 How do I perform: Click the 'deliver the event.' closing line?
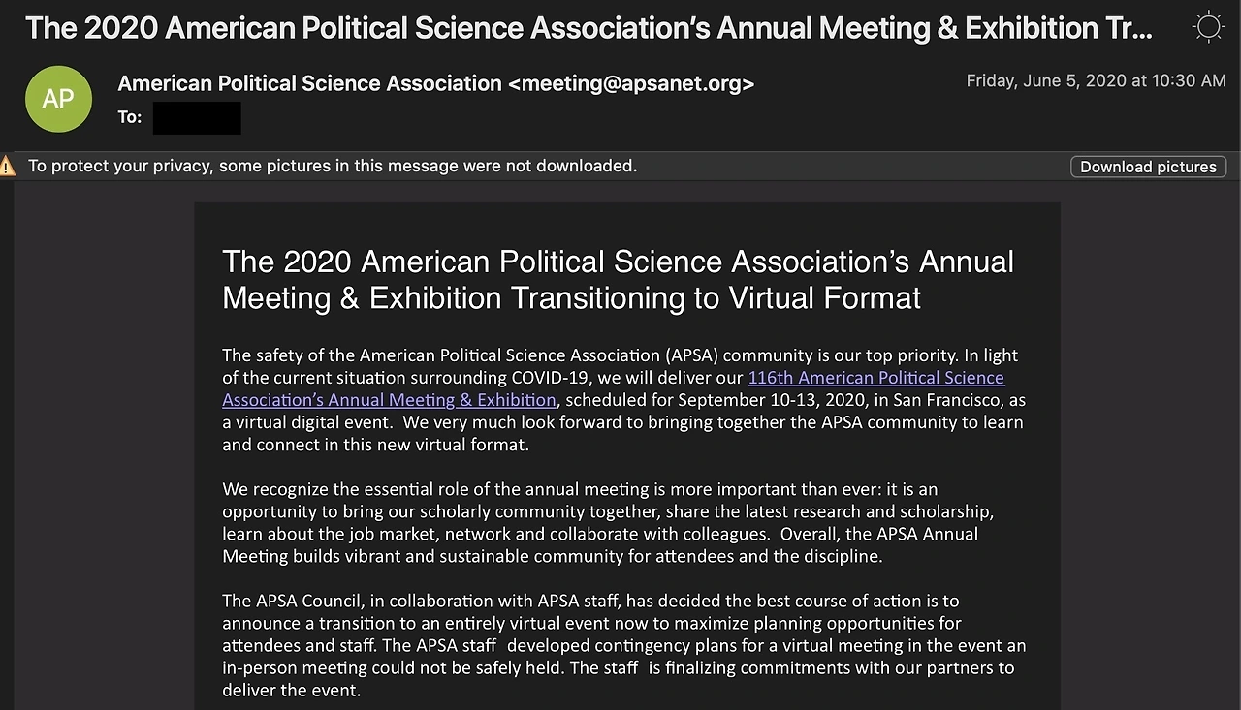291,691
